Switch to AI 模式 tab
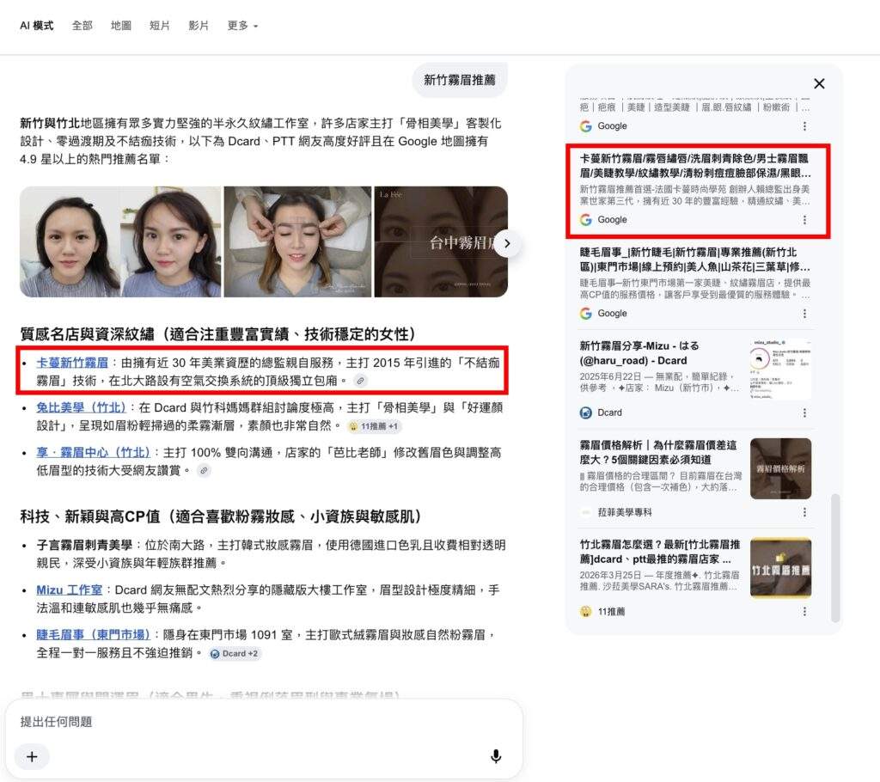This screenshot has height=782, width=880. coord(36,25)
